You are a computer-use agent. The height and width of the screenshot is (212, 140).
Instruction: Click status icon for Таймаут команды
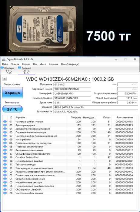tap(5, 165)
